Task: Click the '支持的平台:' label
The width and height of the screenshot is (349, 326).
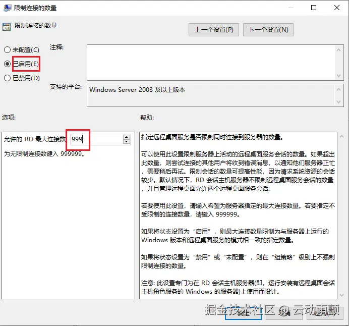Action: tap(66, 87)
